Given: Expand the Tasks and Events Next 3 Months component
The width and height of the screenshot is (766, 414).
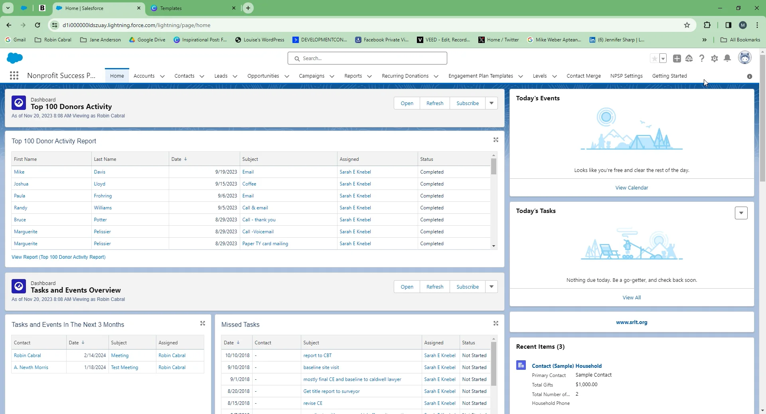Looking at the screenshot, I should tap(203, 323).
